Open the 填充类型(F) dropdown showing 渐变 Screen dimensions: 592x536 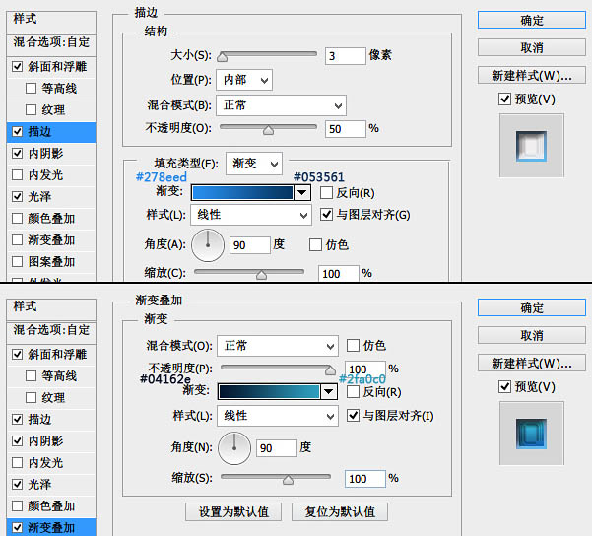[x=254, y=164]
